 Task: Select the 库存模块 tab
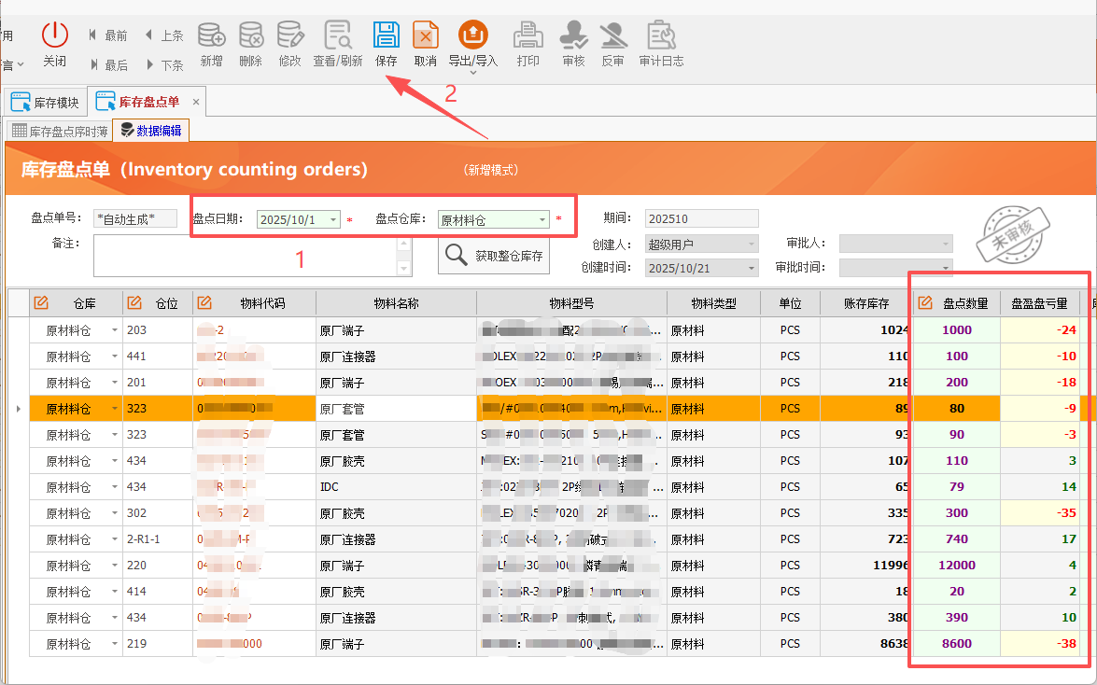click(x=47, y=101)
